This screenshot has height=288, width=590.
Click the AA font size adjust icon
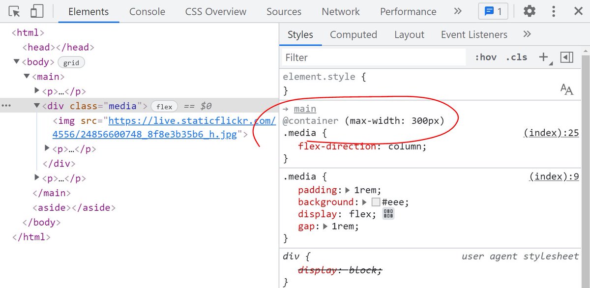pyautogui.click(x=566, y=89)
